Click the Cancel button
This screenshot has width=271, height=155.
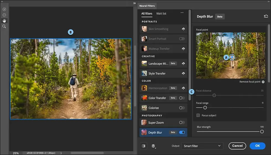[x=237, y=146]
